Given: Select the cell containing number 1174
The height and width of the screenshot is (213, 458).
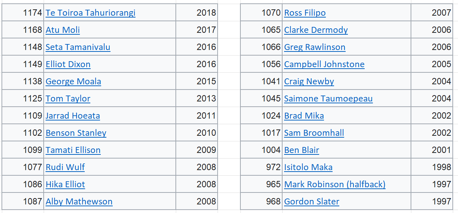Looking at the screenshot, I should click(x=23, y=13).
